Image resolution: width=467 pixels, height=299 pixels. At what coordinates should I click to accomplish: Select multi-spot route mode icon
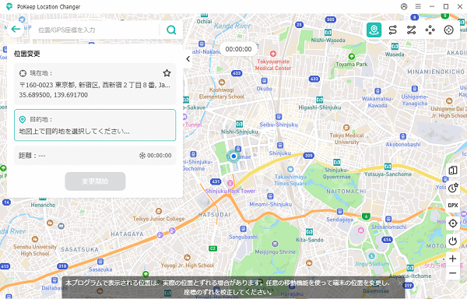(411, 30)
